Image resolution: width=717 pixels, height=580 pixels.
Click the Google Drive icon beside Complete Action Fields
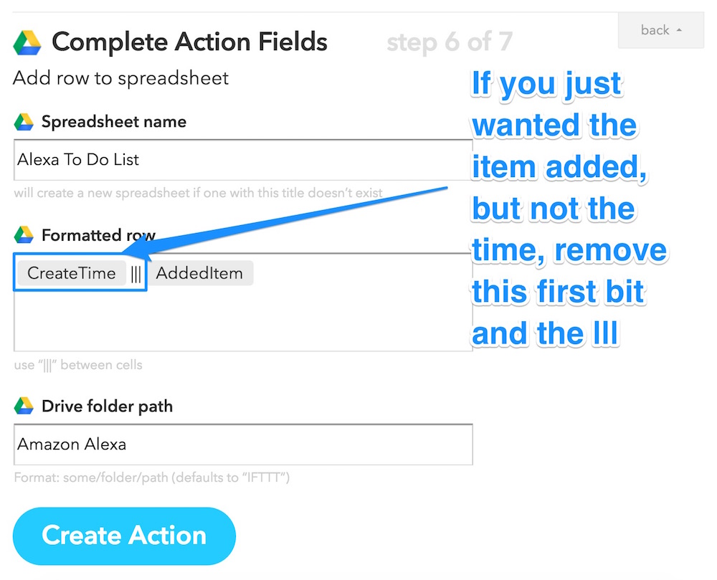[x=27, y=42]
